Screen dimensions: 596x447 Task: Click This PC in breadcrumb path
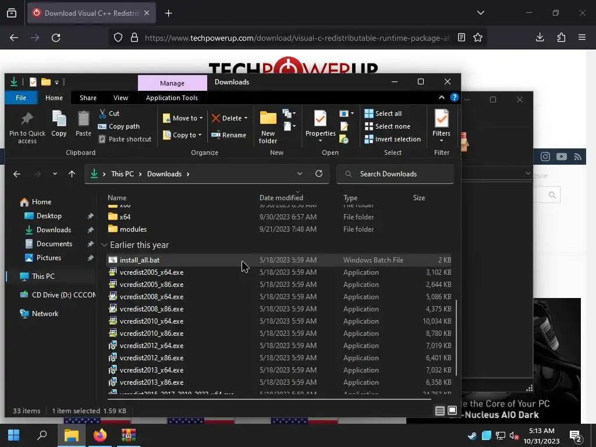122,173
